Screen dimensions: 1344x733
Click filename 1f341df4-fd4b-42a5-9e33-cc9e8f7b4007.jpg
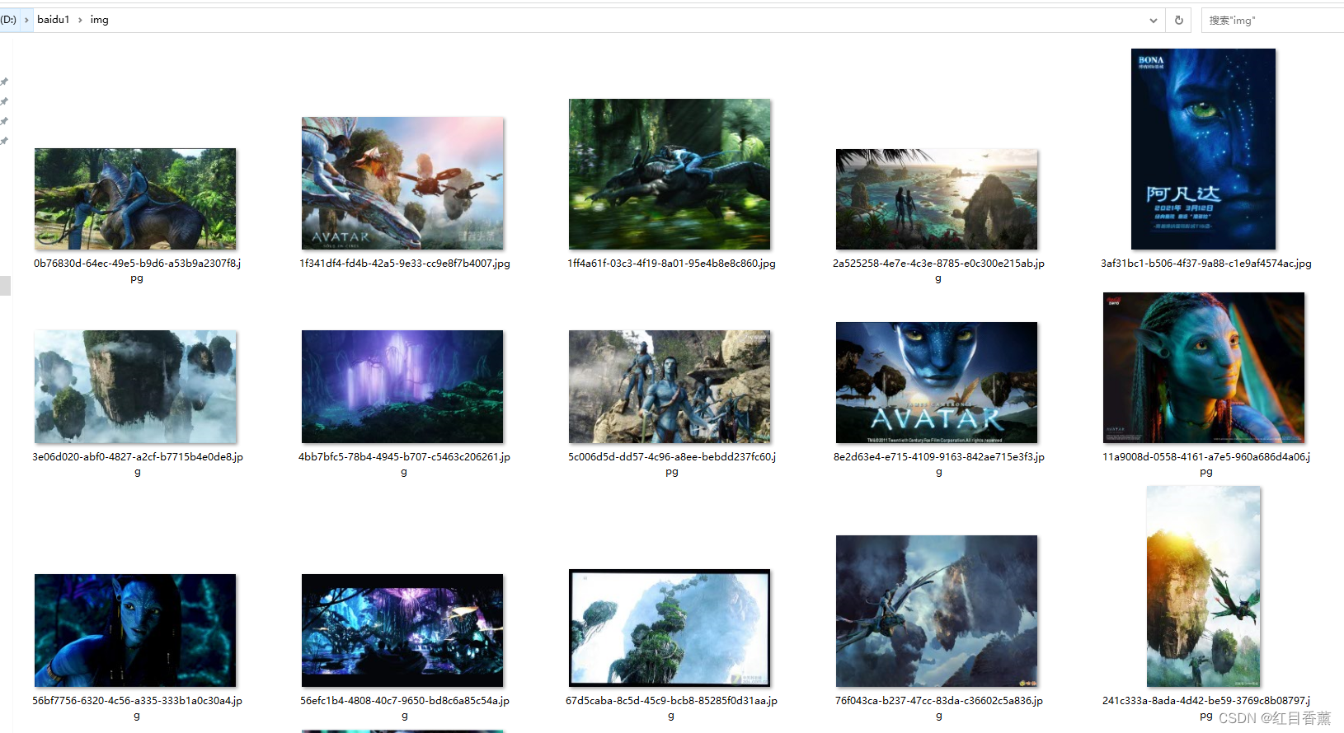(404, 264)
